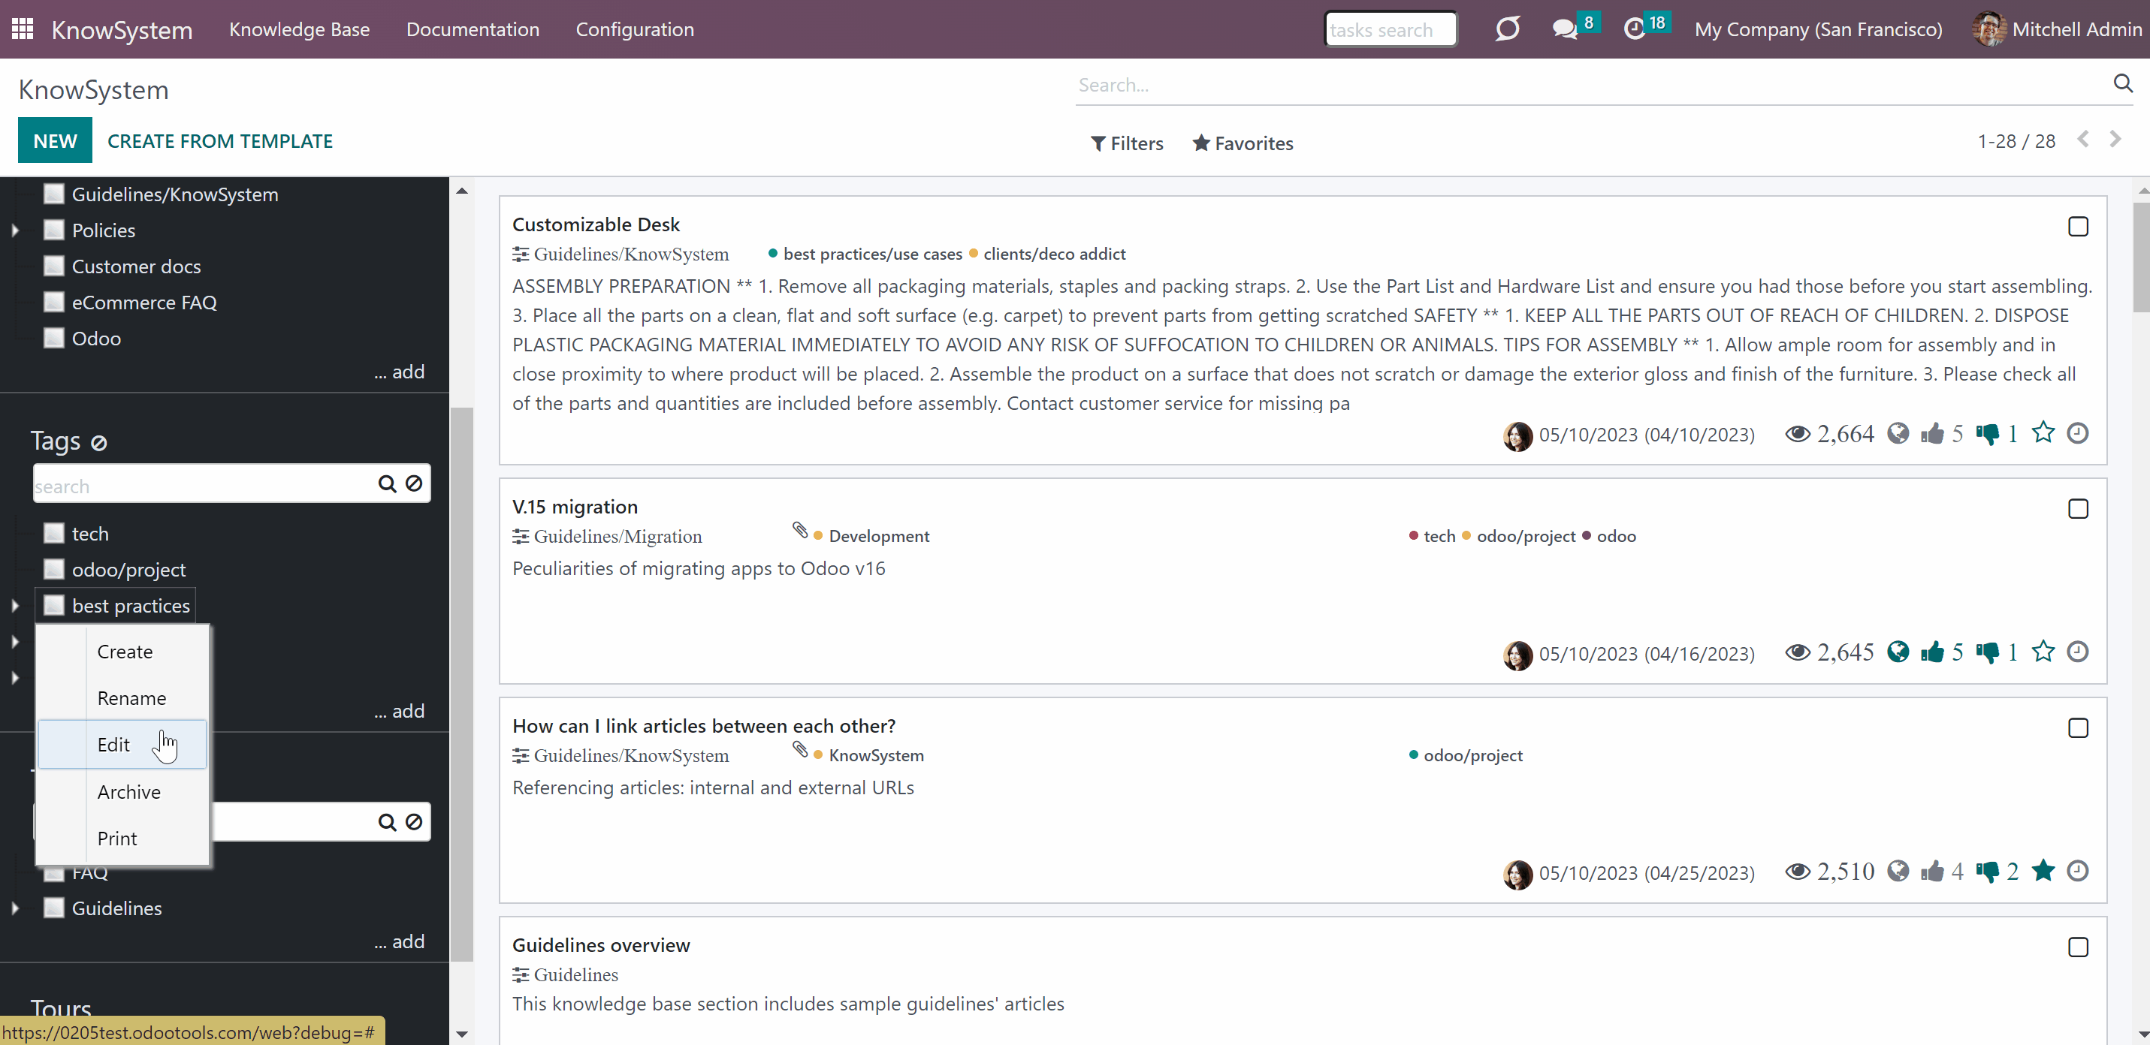2150x1045 pixels.
Task: Choose Rename from the context menu
Action: [x=122, y=698]
